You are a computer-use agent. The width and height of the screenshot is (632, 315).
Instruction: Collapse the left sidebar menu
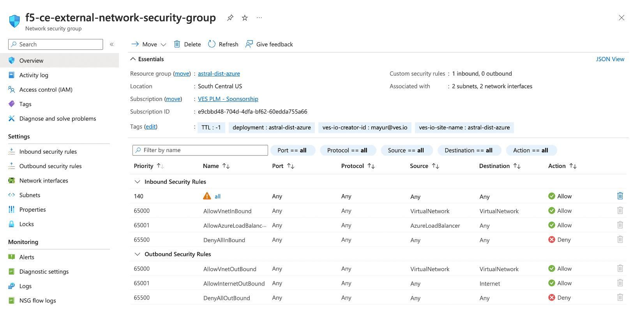click(112, 44)
